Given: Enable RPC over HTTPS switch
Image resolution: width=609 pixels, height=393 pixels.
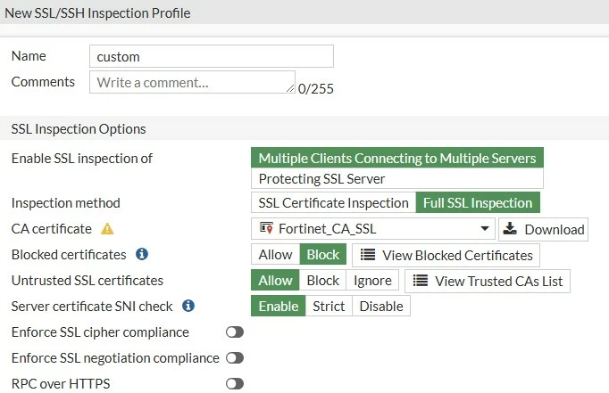Looking at the screenshot, I should coord(235,384).
